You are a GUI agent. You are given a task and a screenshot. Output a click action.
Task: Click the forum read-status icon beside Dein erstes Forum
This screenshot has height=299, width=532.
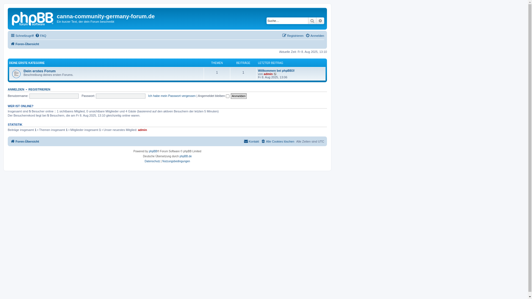(16, 74)
